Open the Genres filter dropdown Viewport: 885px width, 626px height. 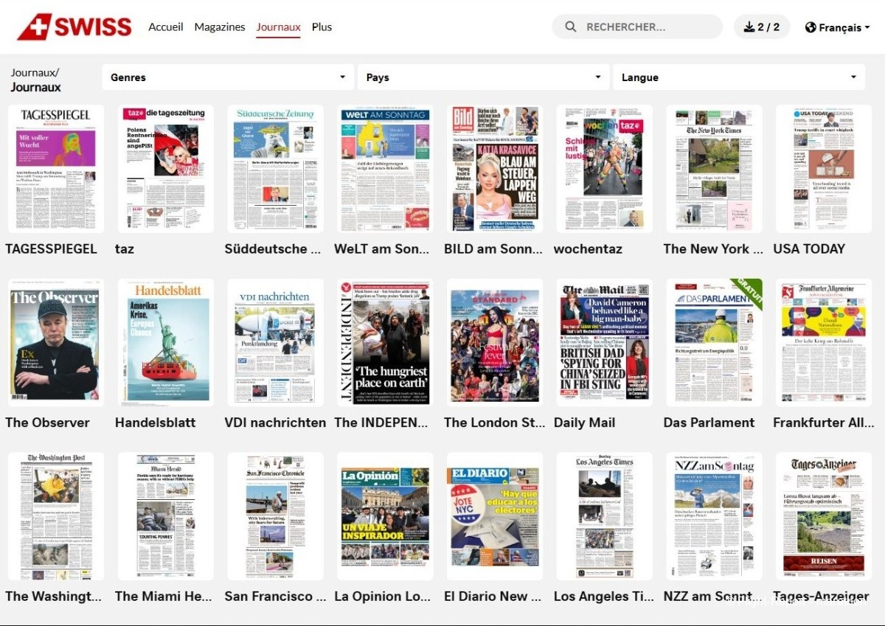pos(228,77)
